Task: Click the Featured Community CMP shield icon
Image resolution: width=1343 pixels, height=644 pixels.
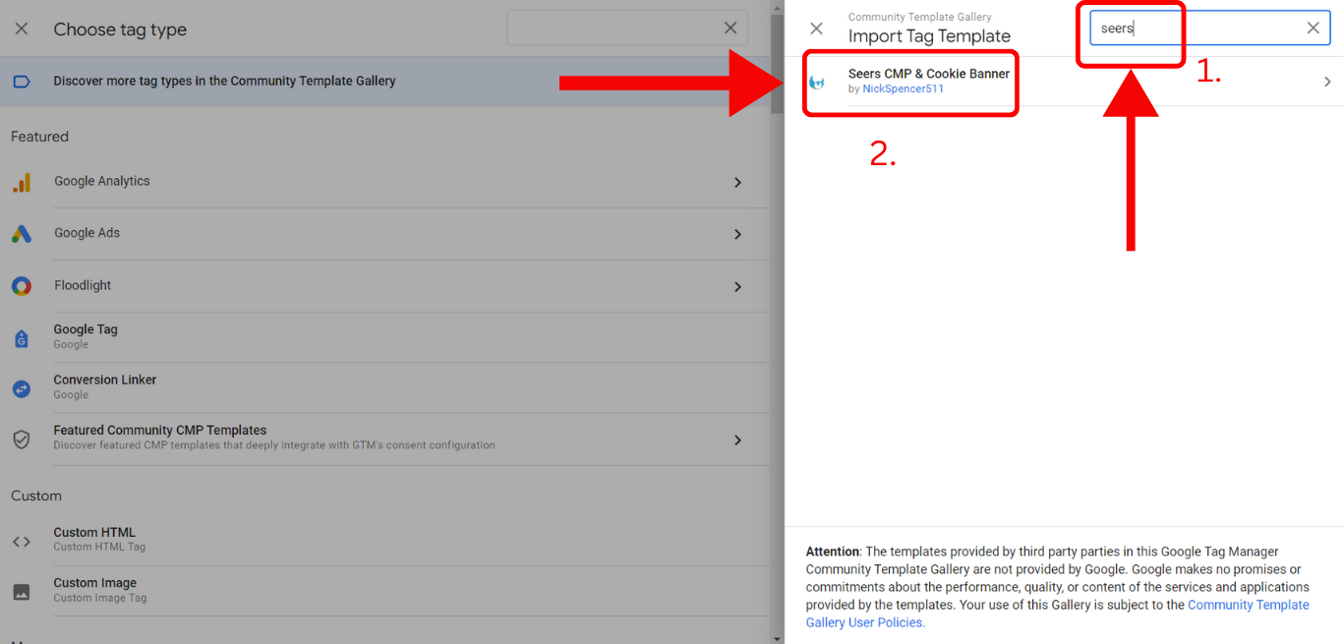Action: pos(22,439)
